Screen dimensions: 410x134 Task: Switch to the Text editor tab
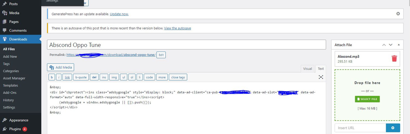321,69
